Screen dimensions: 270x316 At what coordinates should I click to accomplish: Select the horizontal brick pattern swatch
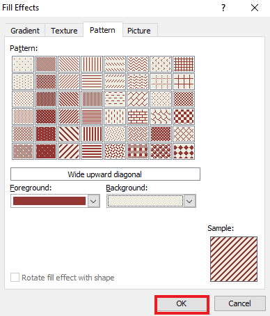tap(138, 116)
